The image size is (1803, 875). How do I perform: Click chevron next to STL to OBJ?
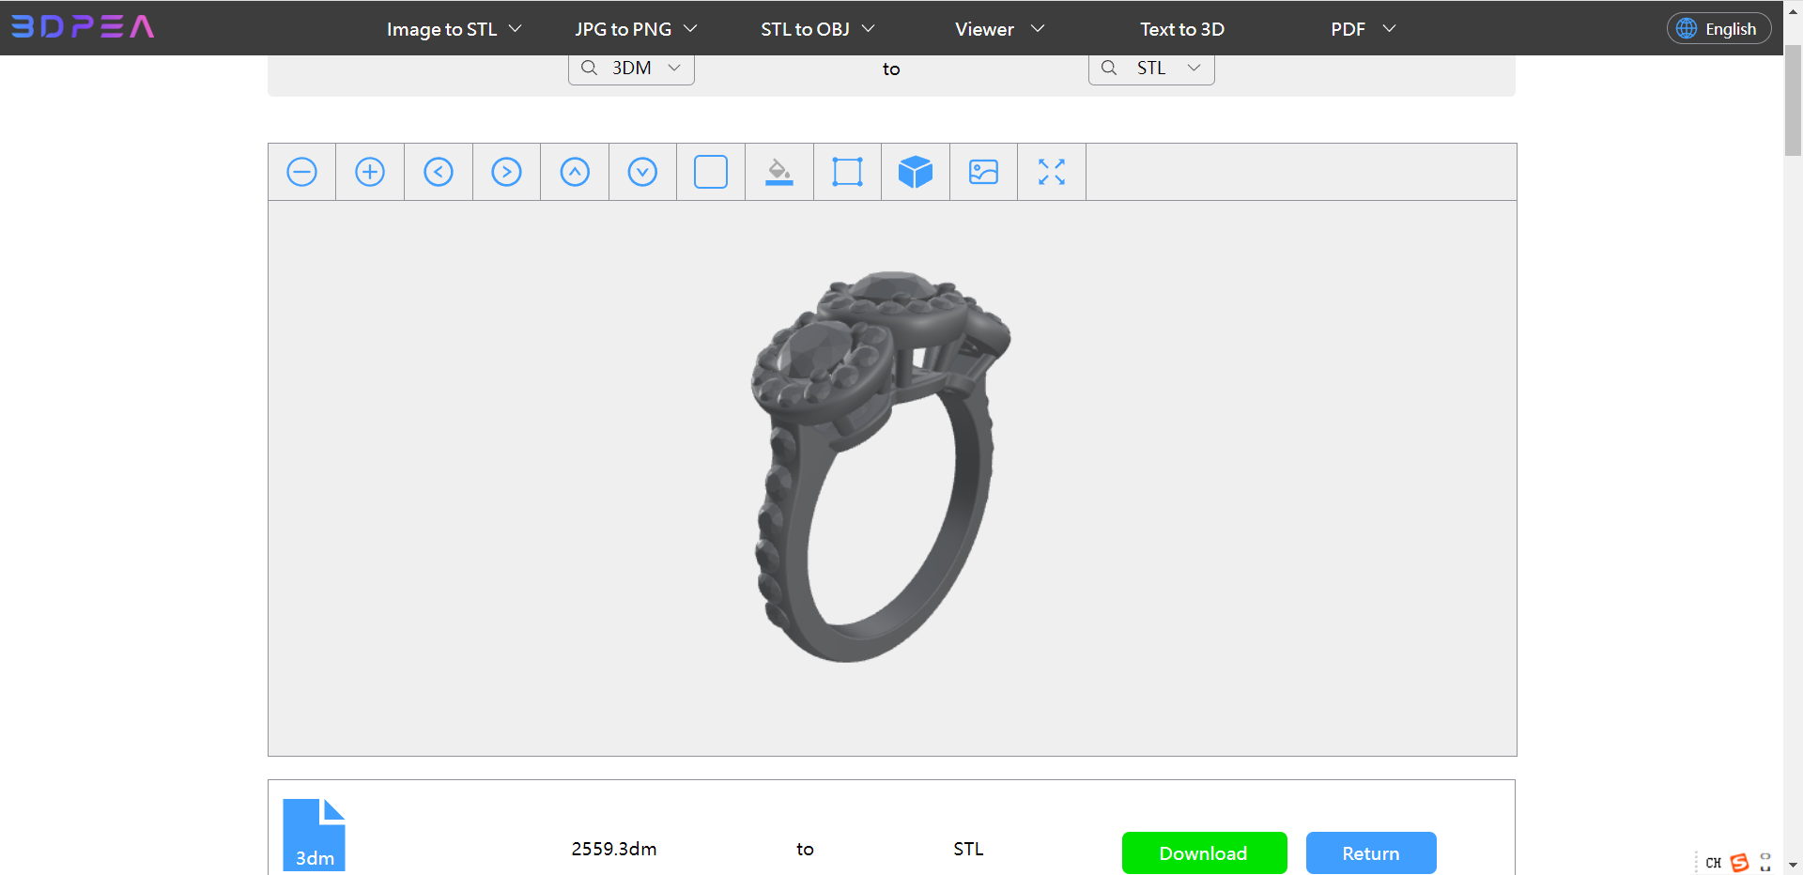coord(869,29)
